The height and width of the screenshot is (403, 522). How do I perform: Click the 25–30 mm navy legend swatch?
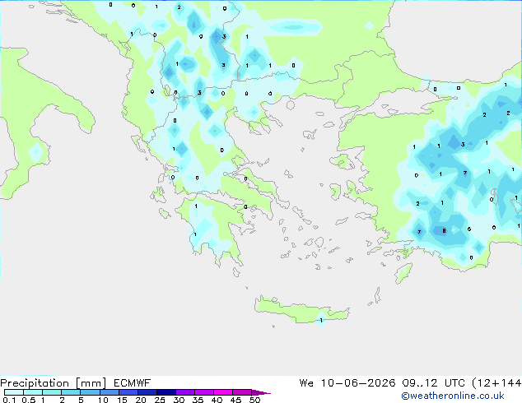(166, 392)
